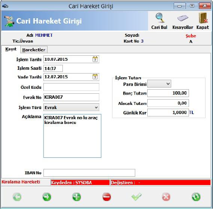Image resolution: width=213 pixels, height=209 pixels.
Task: Open calendar picker for İşlem Tarihi
Action: tap(95, 59)
